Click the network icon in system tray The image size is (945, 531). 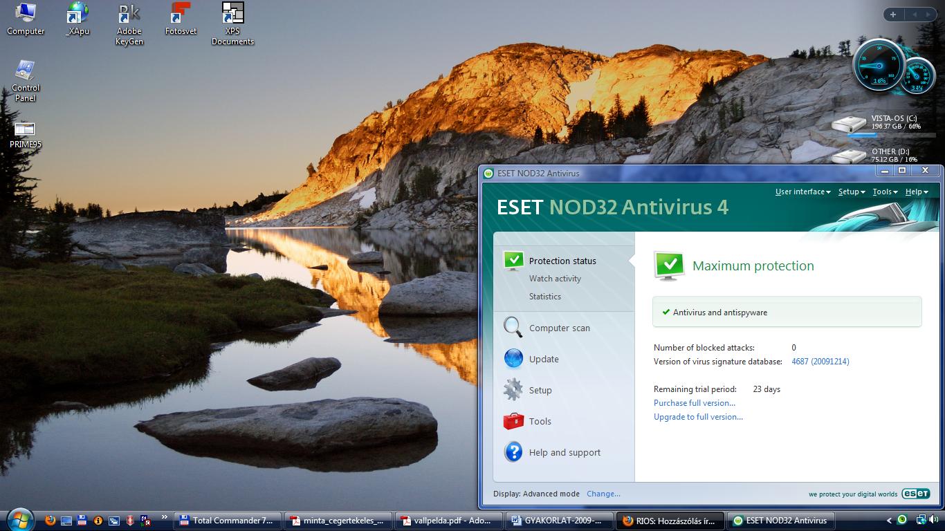coord(921,520)
